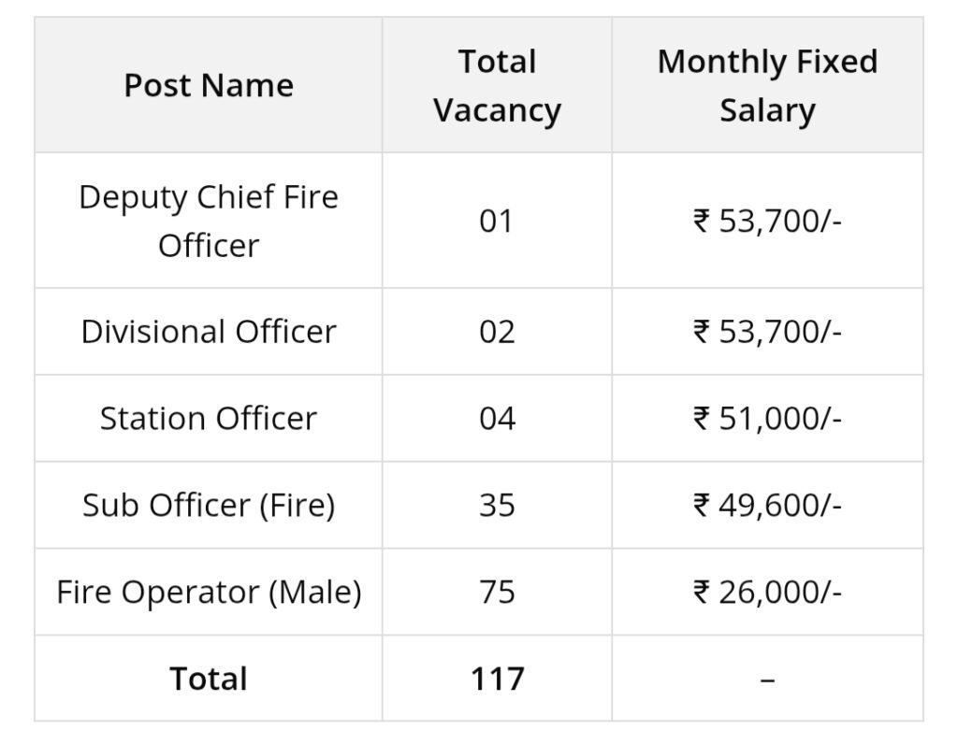
Task: Click the ₹ 49,600/- salary cell
Action: [767, 505]
